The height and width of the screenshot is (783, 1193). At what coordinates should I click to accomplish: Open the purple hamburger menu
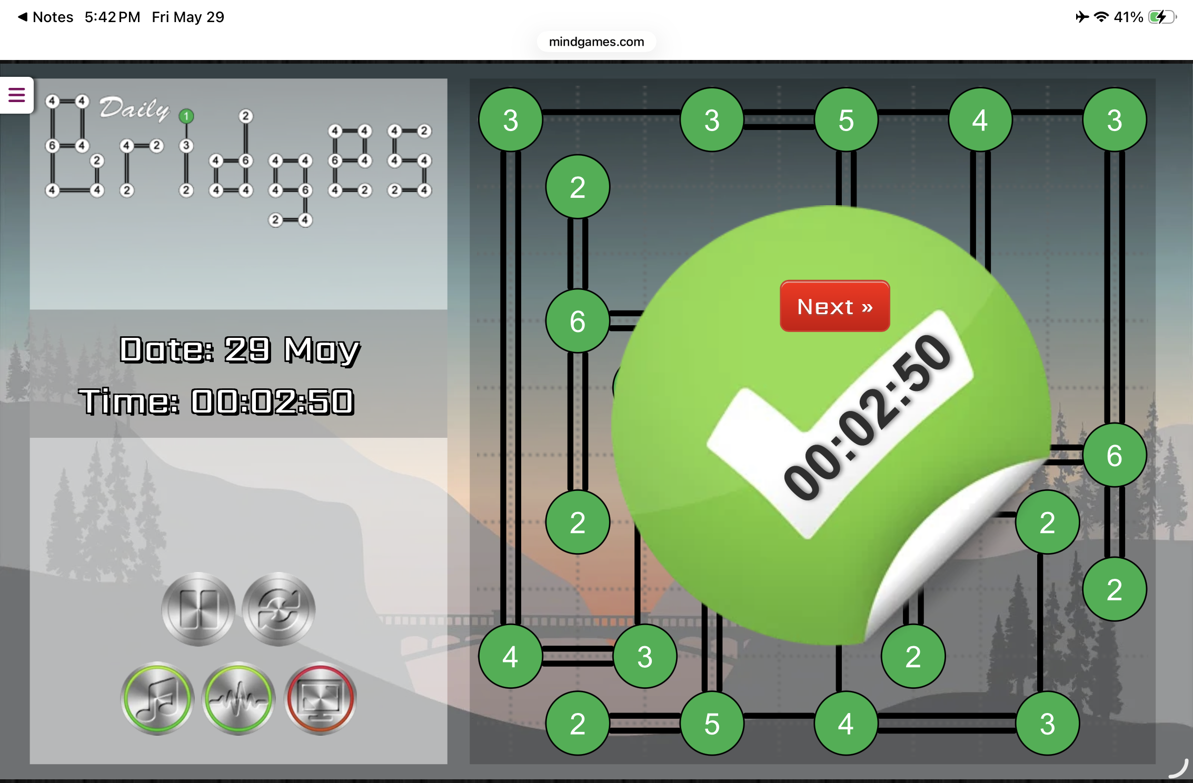point(17,95)
